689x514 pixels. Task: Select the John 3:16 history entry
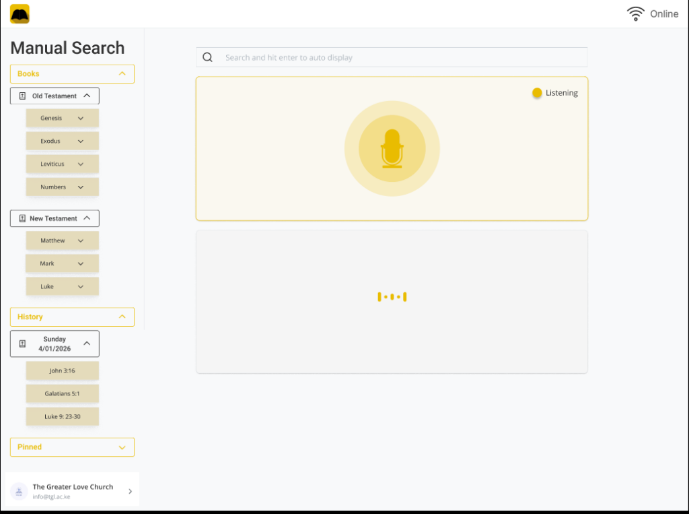pos(62,371)
